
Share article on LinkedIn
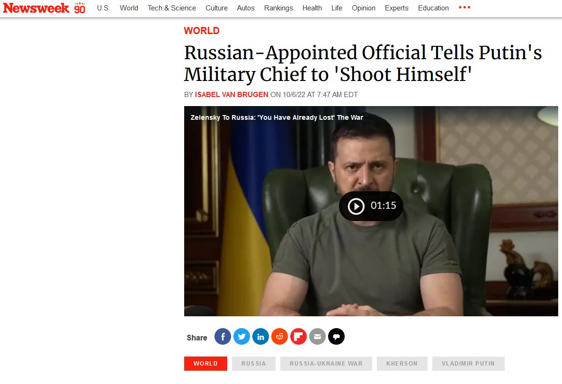(x=260, y=337)
